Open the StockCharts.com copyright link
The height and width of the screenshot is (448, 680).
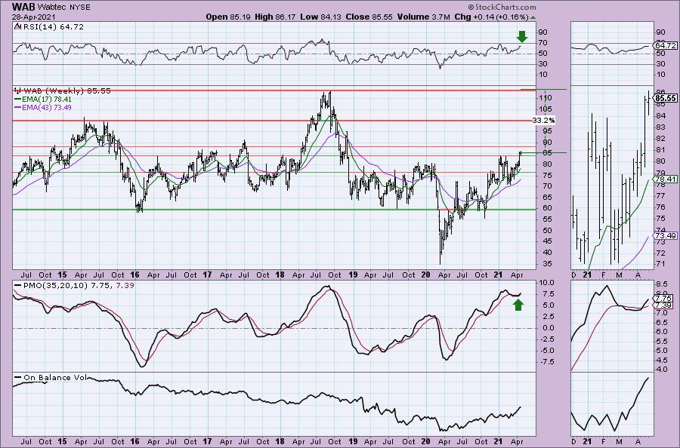[x=502, y=7]
